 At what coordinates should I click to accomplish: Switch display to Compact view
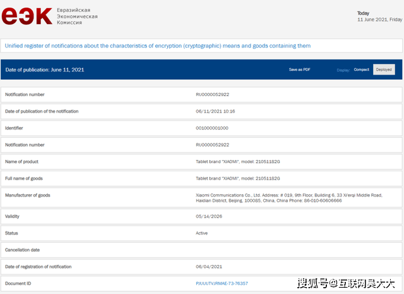tap(361, 70)
